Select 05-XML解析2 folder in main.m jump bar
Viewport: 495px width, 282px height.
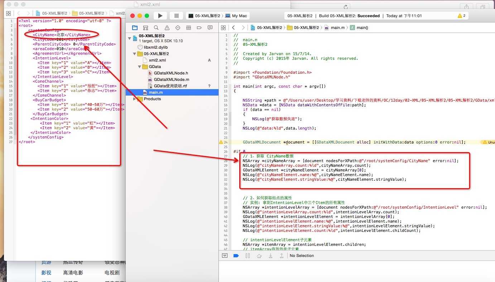click(303, 28)
